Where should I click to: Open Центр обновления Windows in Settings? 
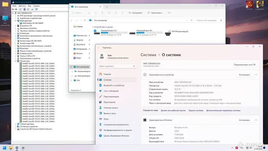[117, 136]
